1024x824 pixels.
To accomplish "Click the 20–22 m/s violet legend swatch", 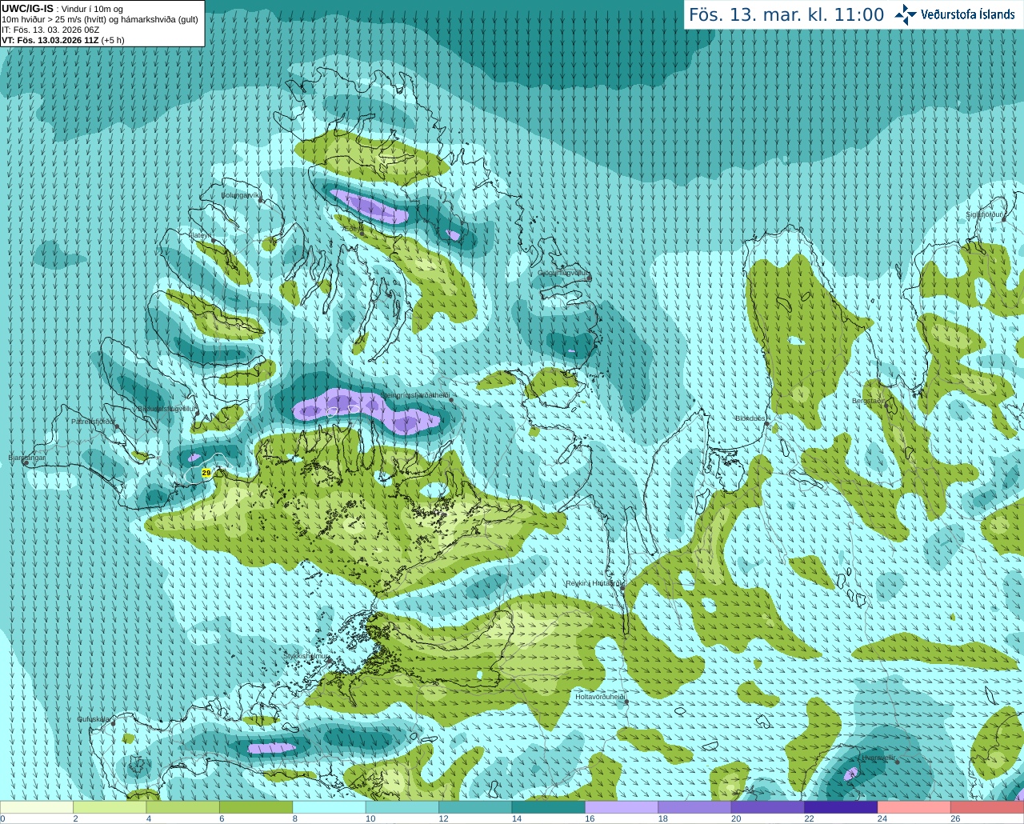I will (768, 807).
